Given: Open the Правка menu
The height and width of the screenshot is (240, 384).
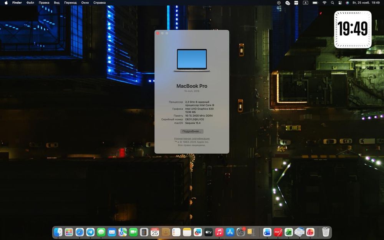Looking at the screenshot, I should [x=44, y=3].
